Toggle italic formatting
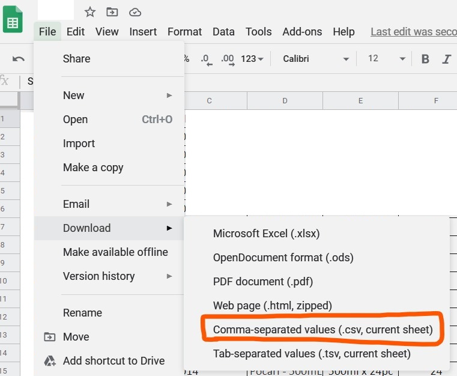Screen dimensions: 457x376 [x=447, y=59]
